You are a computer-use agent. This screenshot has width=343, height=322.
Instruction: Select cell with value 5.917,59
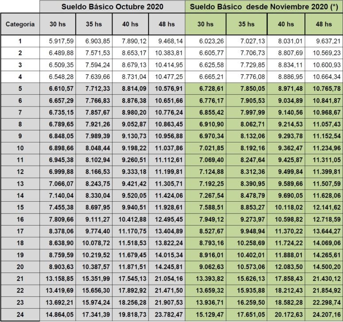point(58,41)
